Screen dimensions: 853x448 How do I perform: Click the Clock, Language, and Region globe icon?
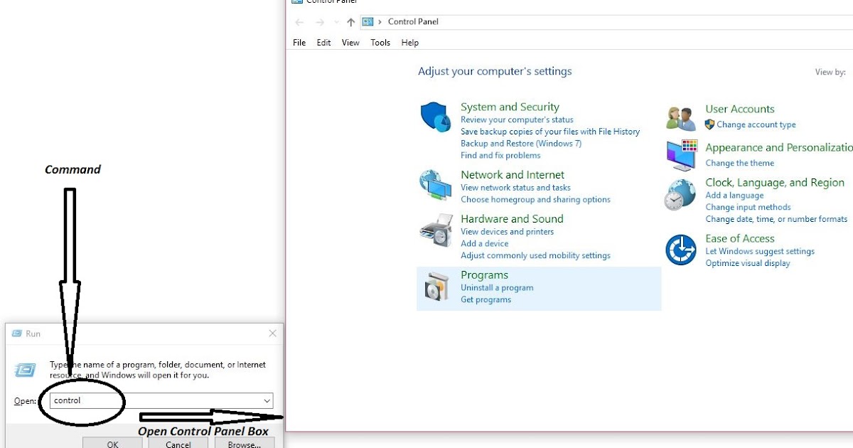(680, 193)
